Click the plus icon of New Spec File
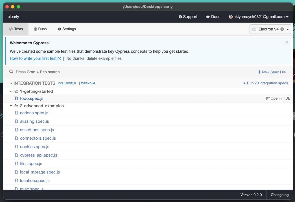The image size is (295, 202). (259, 72)
